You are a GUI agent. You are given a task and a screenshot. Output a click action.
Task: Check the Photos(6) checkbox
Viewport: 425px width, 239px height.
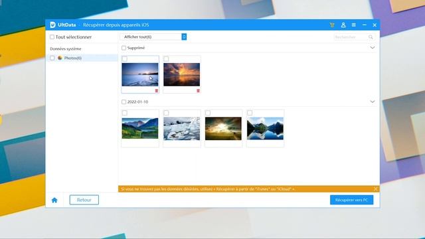point(52,58)
